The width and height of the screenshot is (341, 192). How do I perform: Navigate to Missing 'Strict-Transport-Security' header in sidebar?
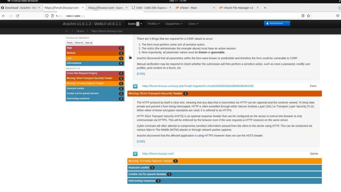point(95,78)
